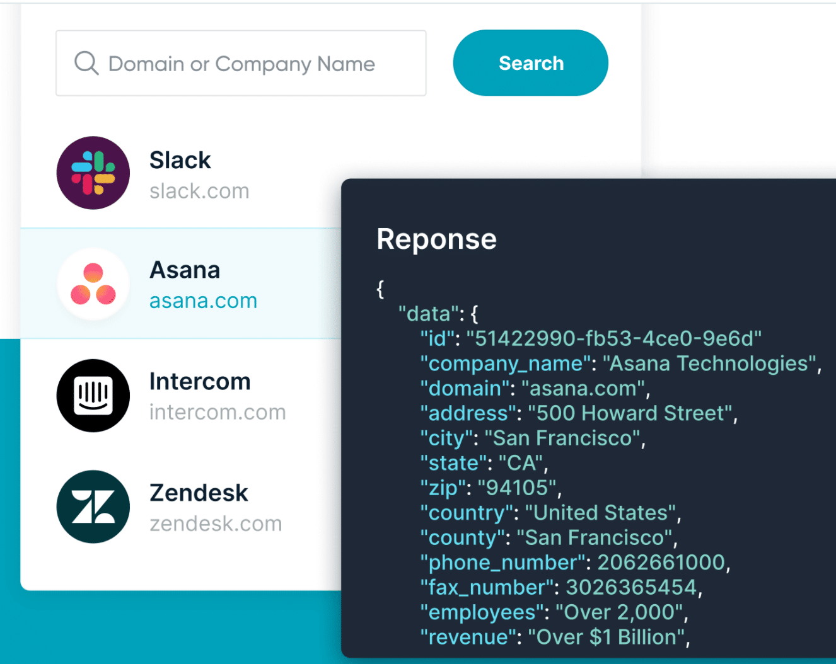Click the "company_name" line in response
This screenshot has height=664, width=836.
(621, 363)
